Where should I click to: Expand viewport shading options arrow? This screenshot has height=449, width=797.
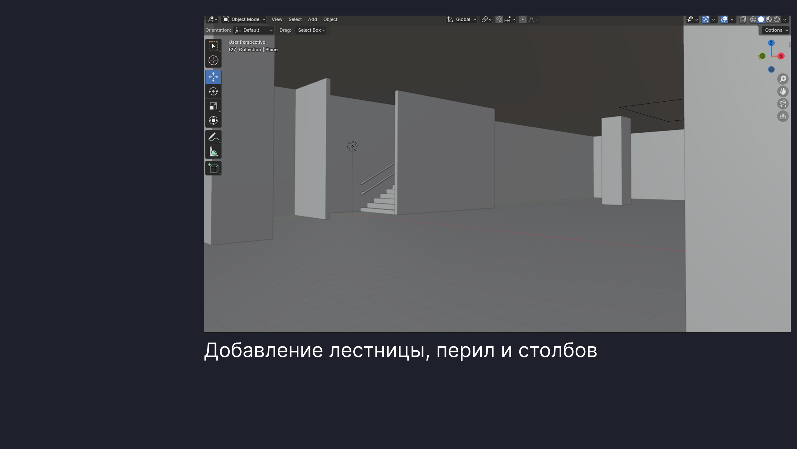[x=785, y=19]
